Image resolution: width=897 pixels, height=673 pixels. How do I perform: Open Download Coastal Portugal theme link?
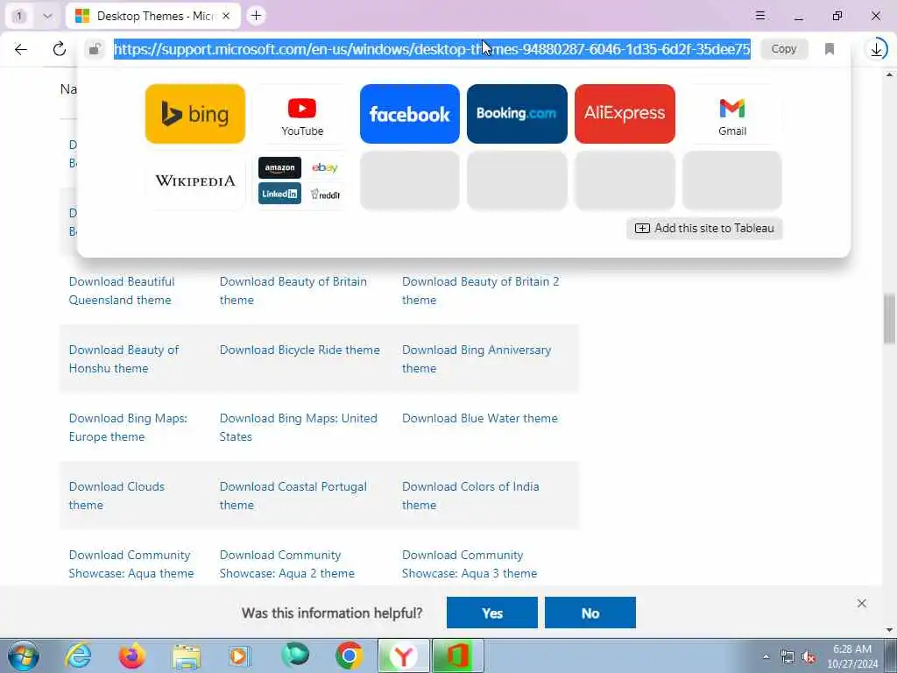click(293, 496)
